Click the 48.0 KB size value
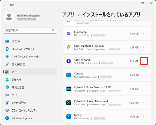The image size is (156, 125). (x=134, y=34)
